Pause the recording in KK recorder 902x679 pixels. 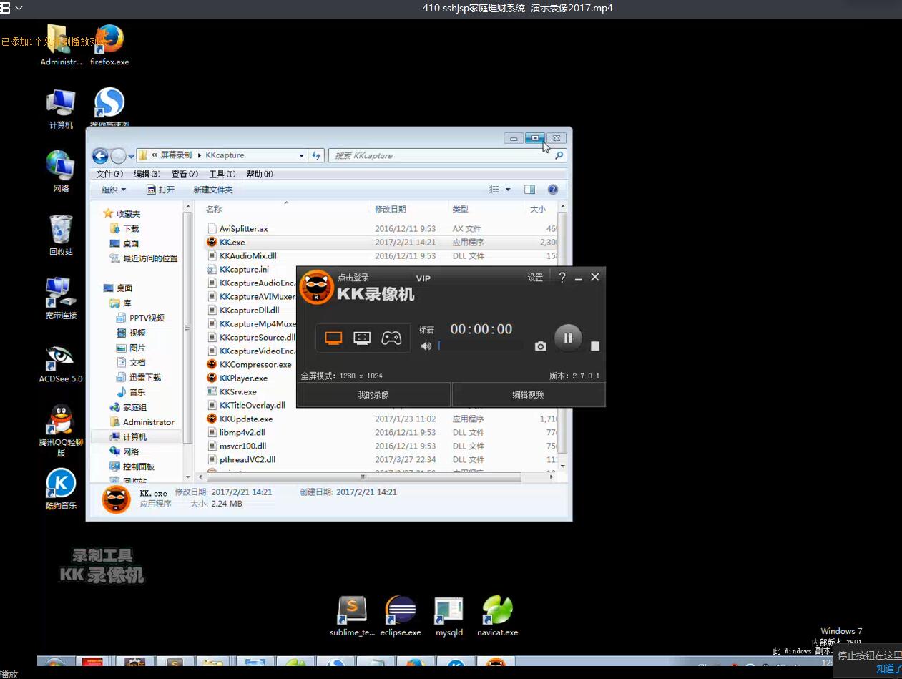pos(568,338)
